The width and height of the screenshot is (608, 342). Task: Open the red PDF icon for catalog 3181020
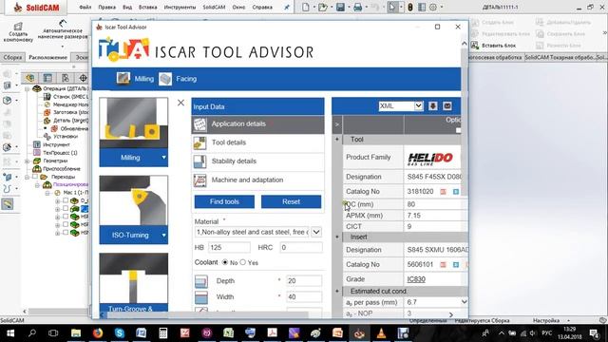coord(444,192)
